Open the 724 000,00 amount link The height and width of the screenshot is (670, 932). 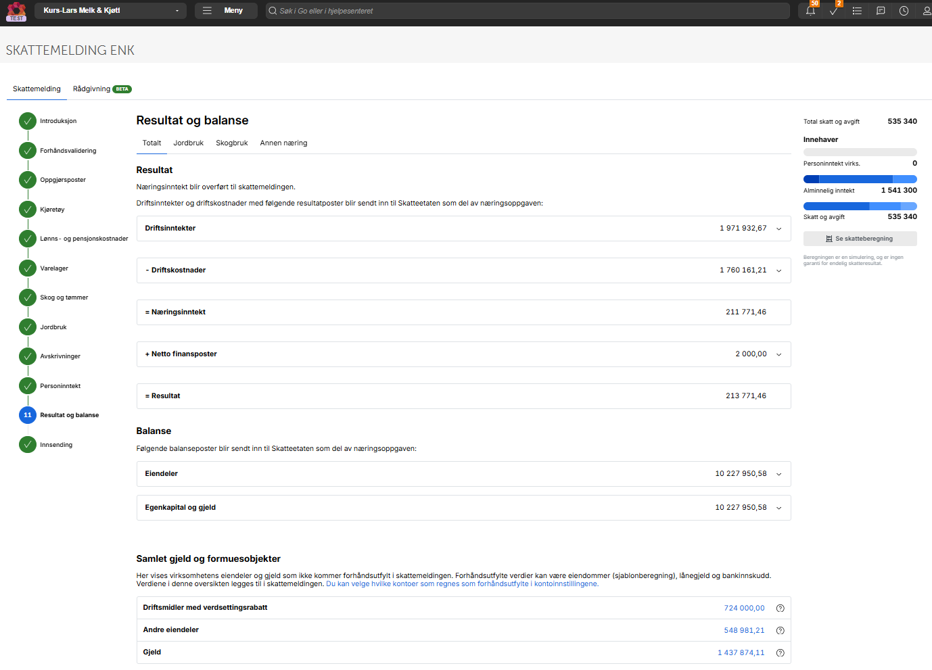click(x=744, y=608)
